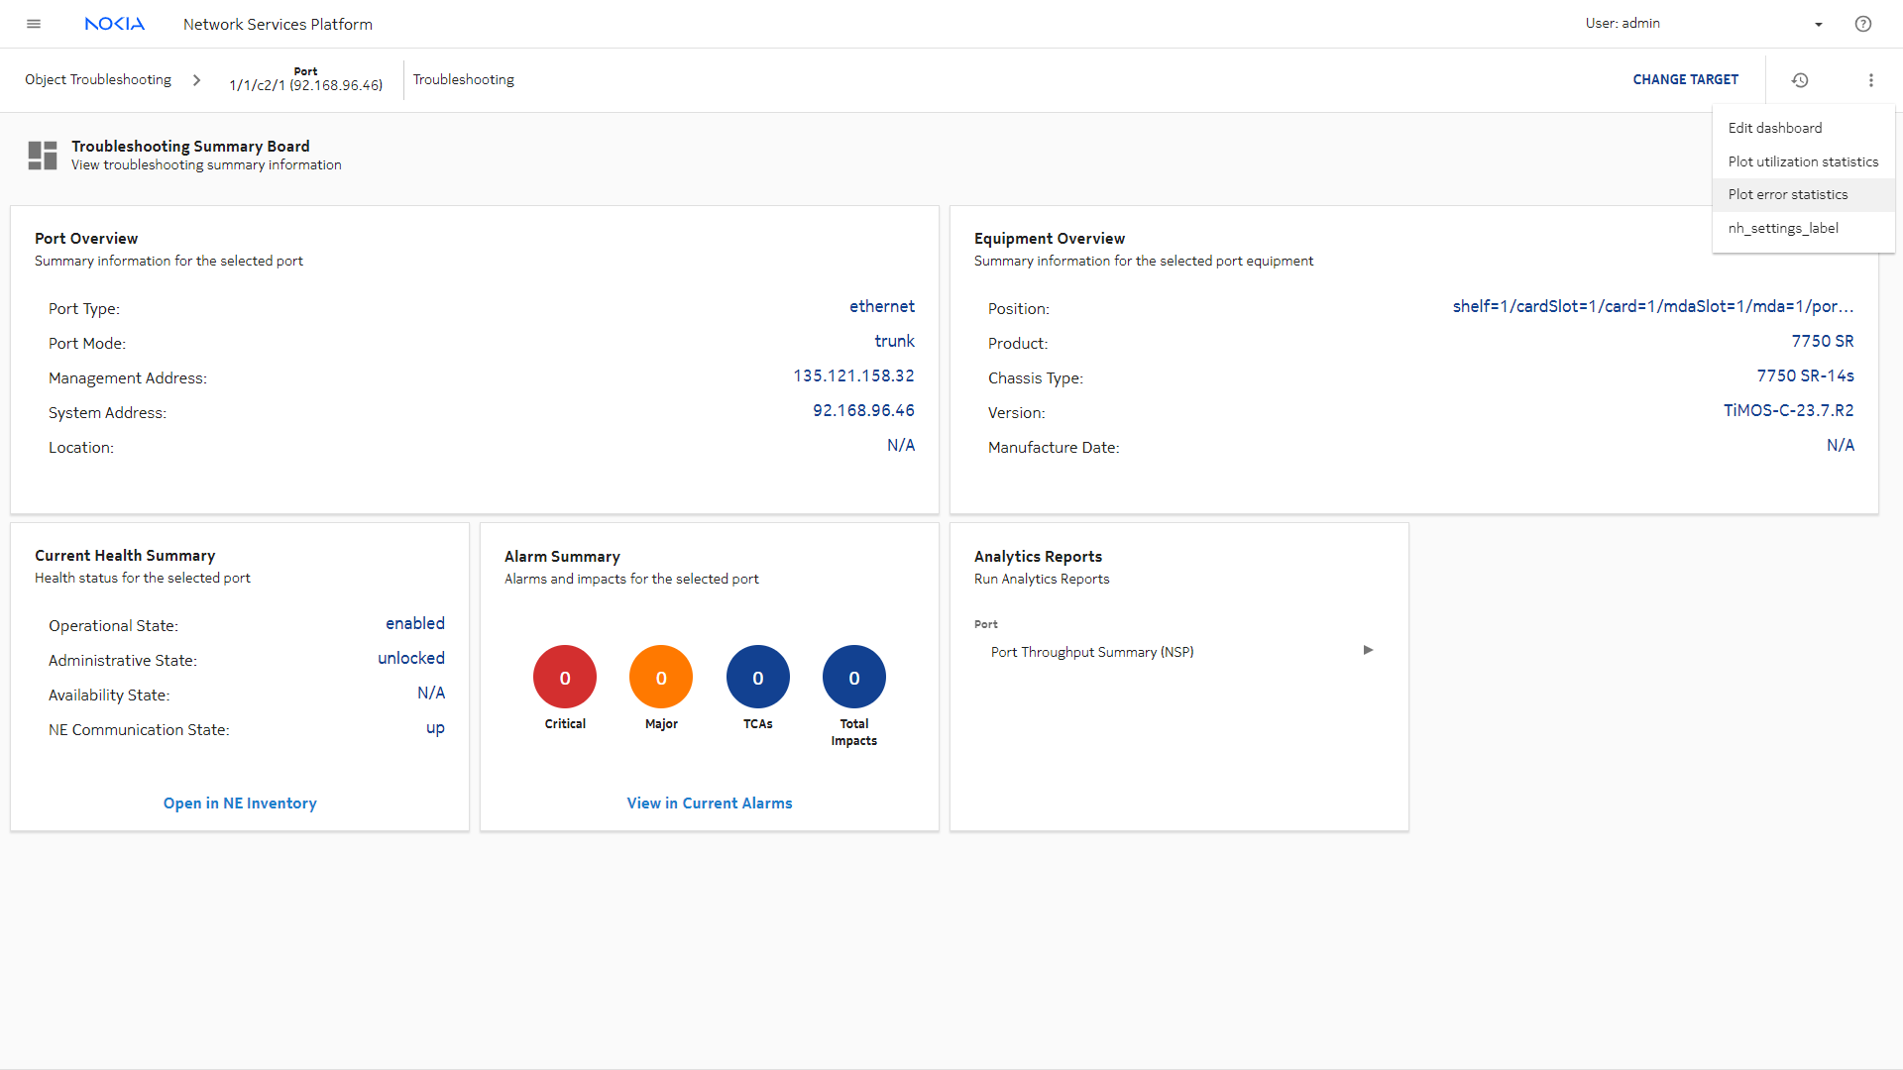Select Edit dashboard from menu
The width and height of the screenshot is (1903, 1070).
(1775, 128)
